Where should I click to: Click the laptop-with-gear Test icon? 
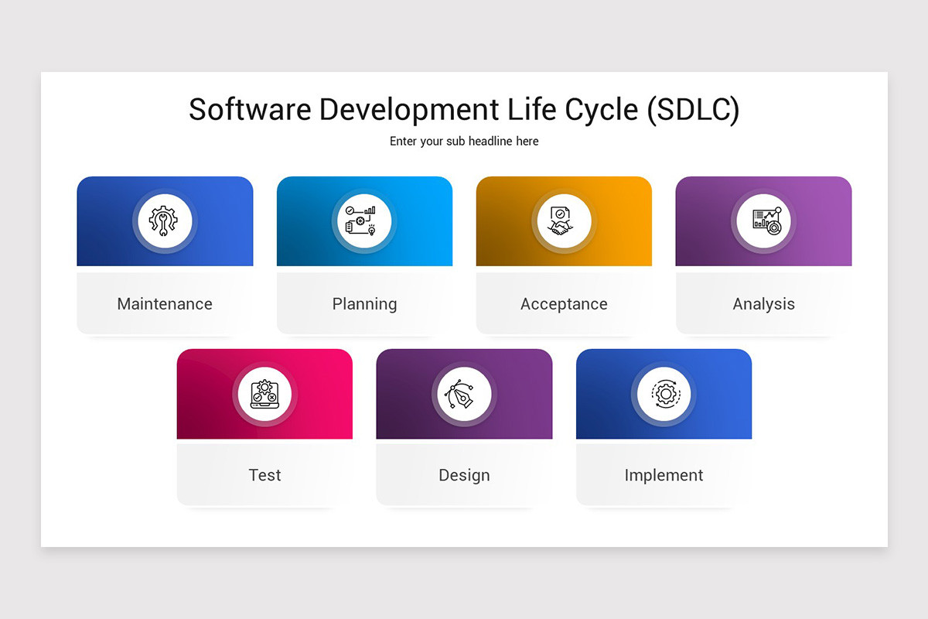tap(264, 393)
